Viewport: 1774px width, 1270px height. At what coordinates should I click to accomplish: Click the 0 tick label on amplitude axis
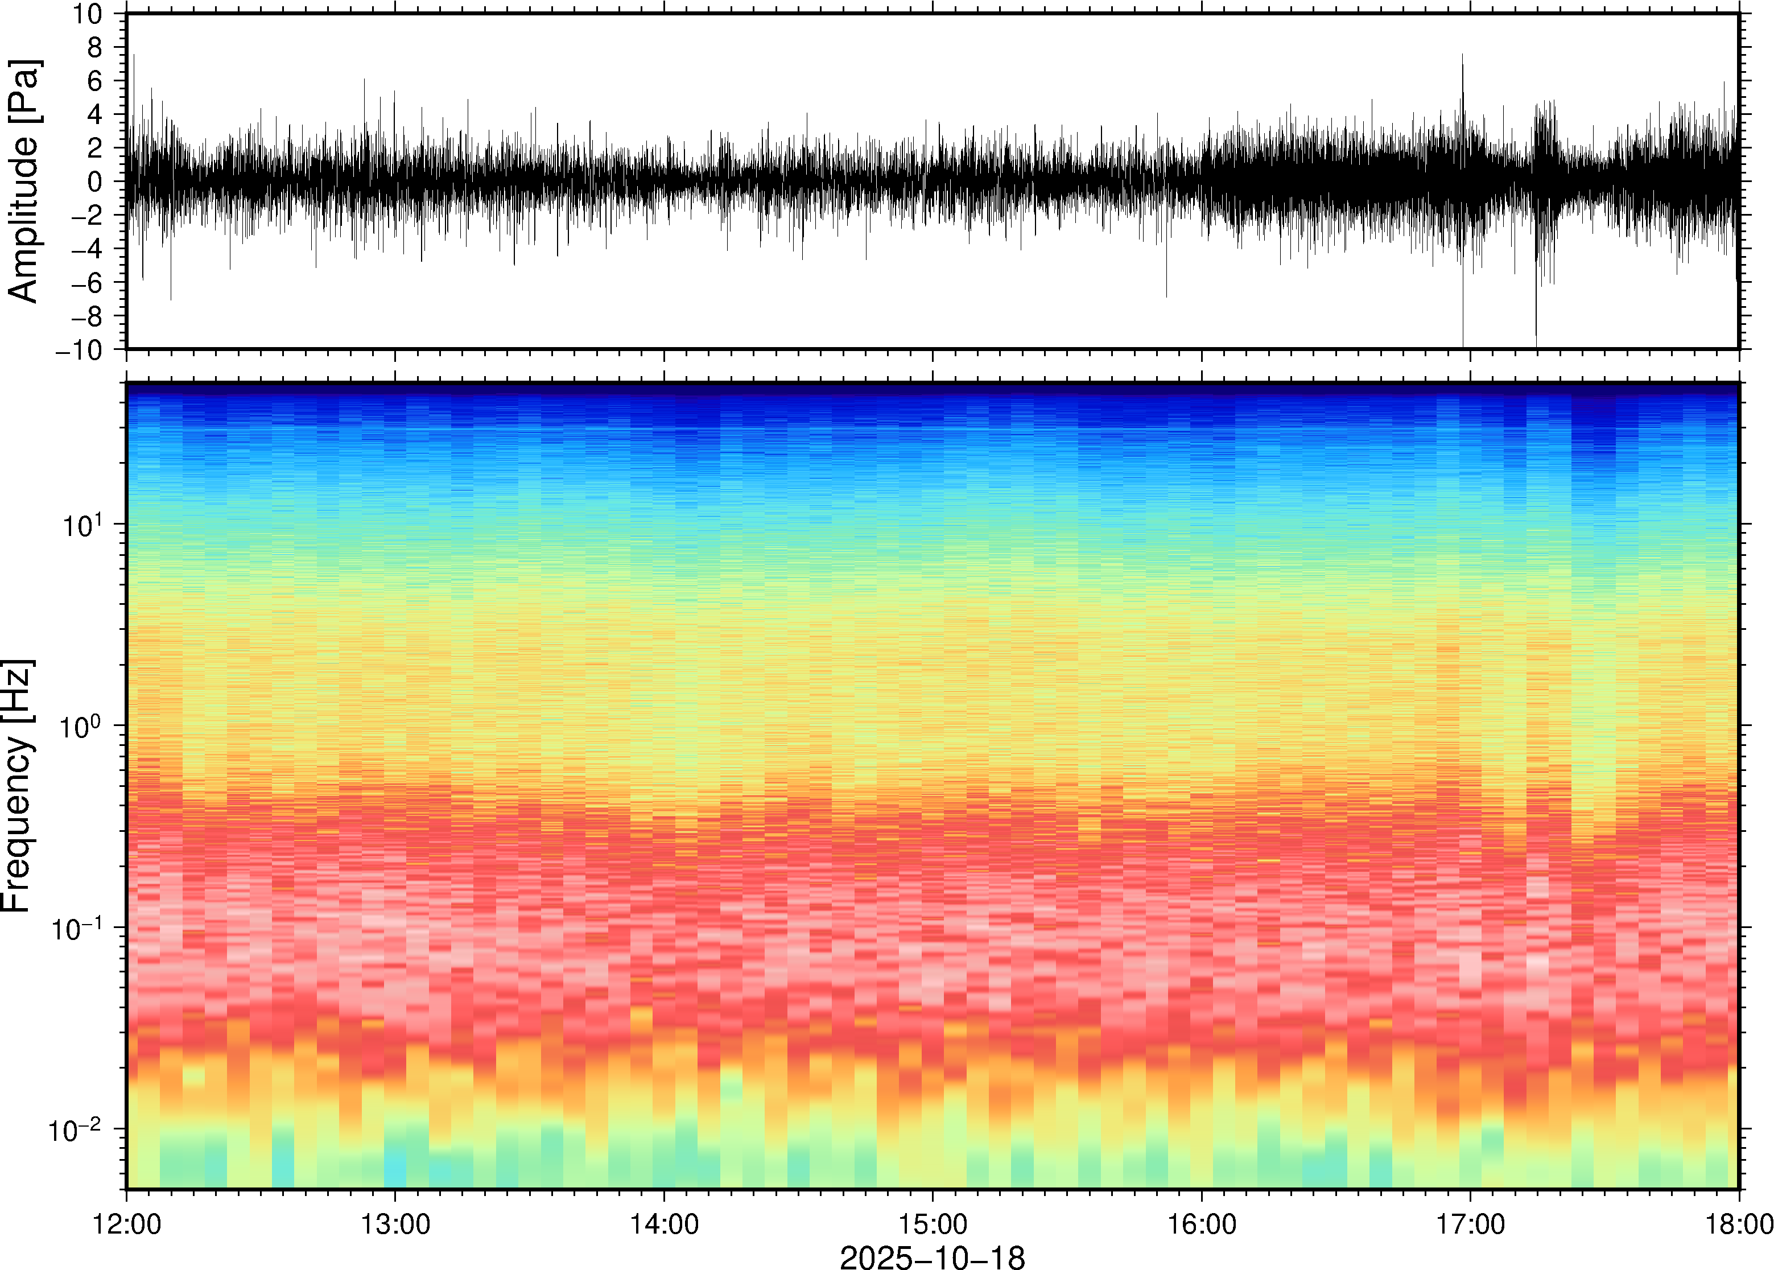(94, 182)
